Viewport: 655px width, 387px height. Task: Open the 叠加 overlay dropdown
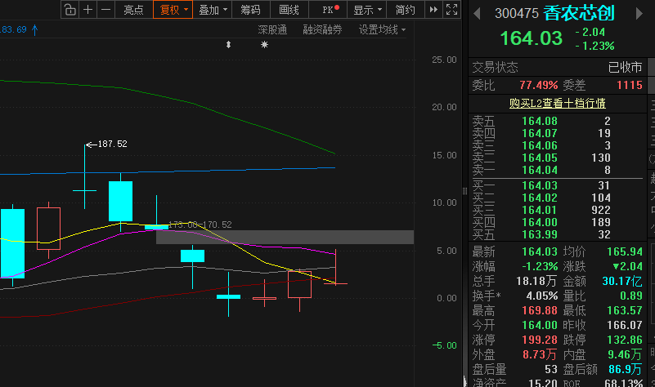click(213, 10)
